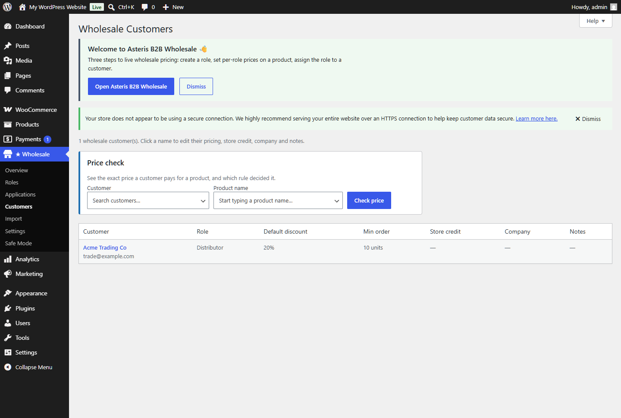621x418 pixels.
Task: Click the Marketing megaphone icon
Action: coord(8,274)
